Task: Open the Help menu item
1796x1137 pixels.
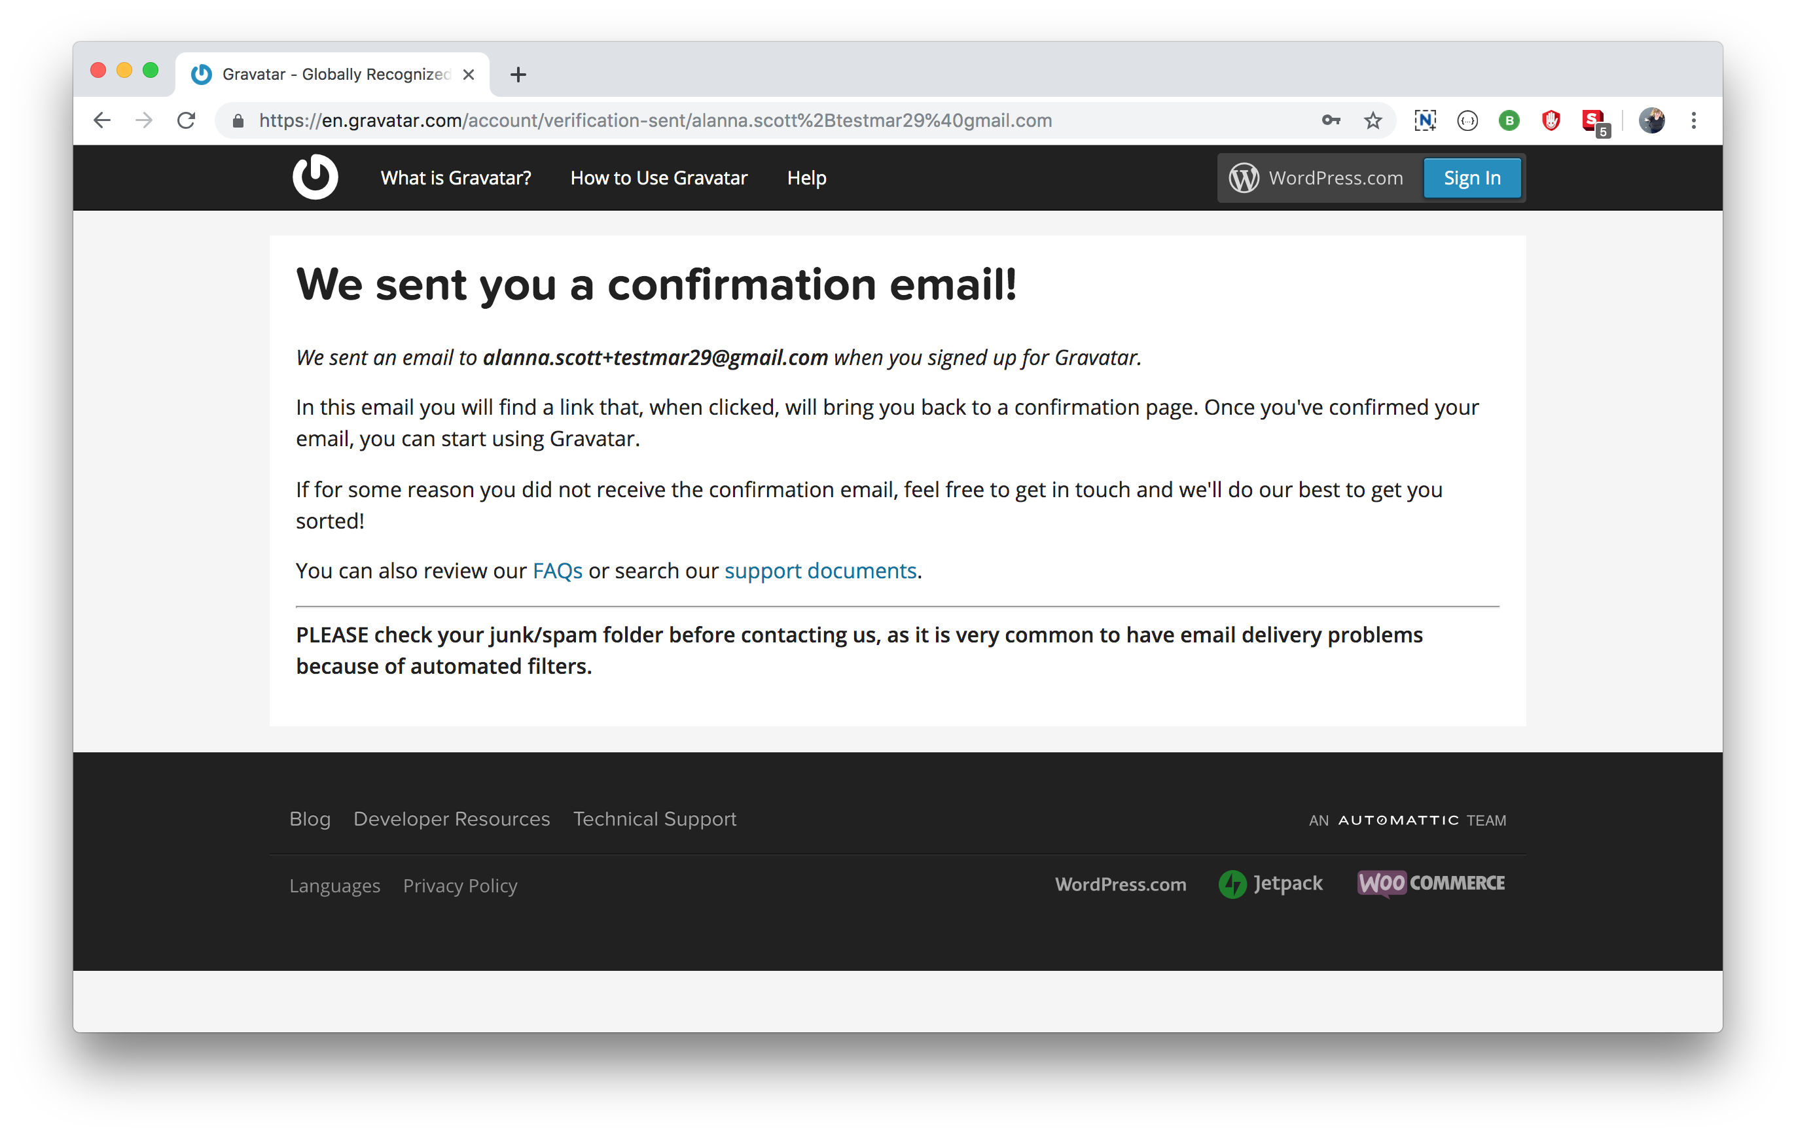Action: point(806,178)
